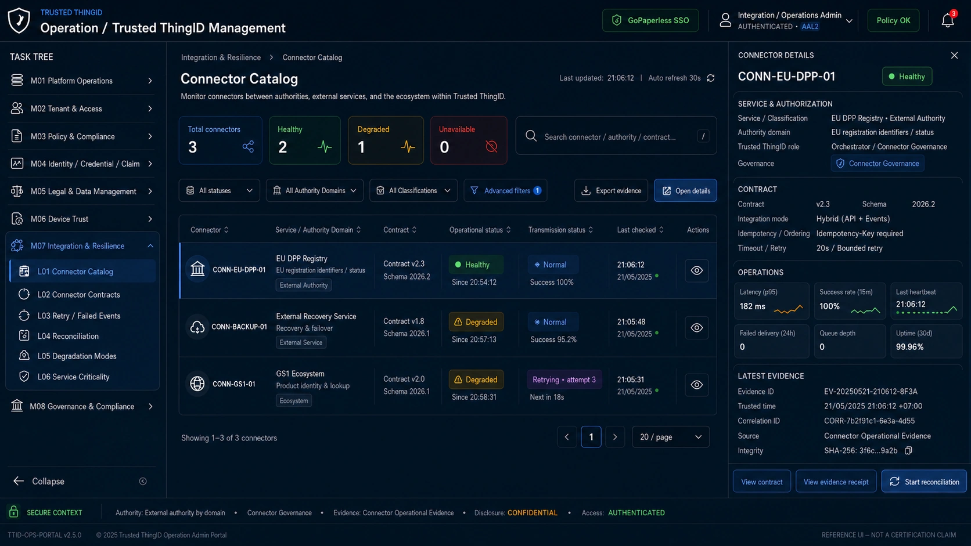Image resolution: width=971 pixels, height=546 pixels.
Task: Go to L06 Service Criticality
Action: click(82, 377)
